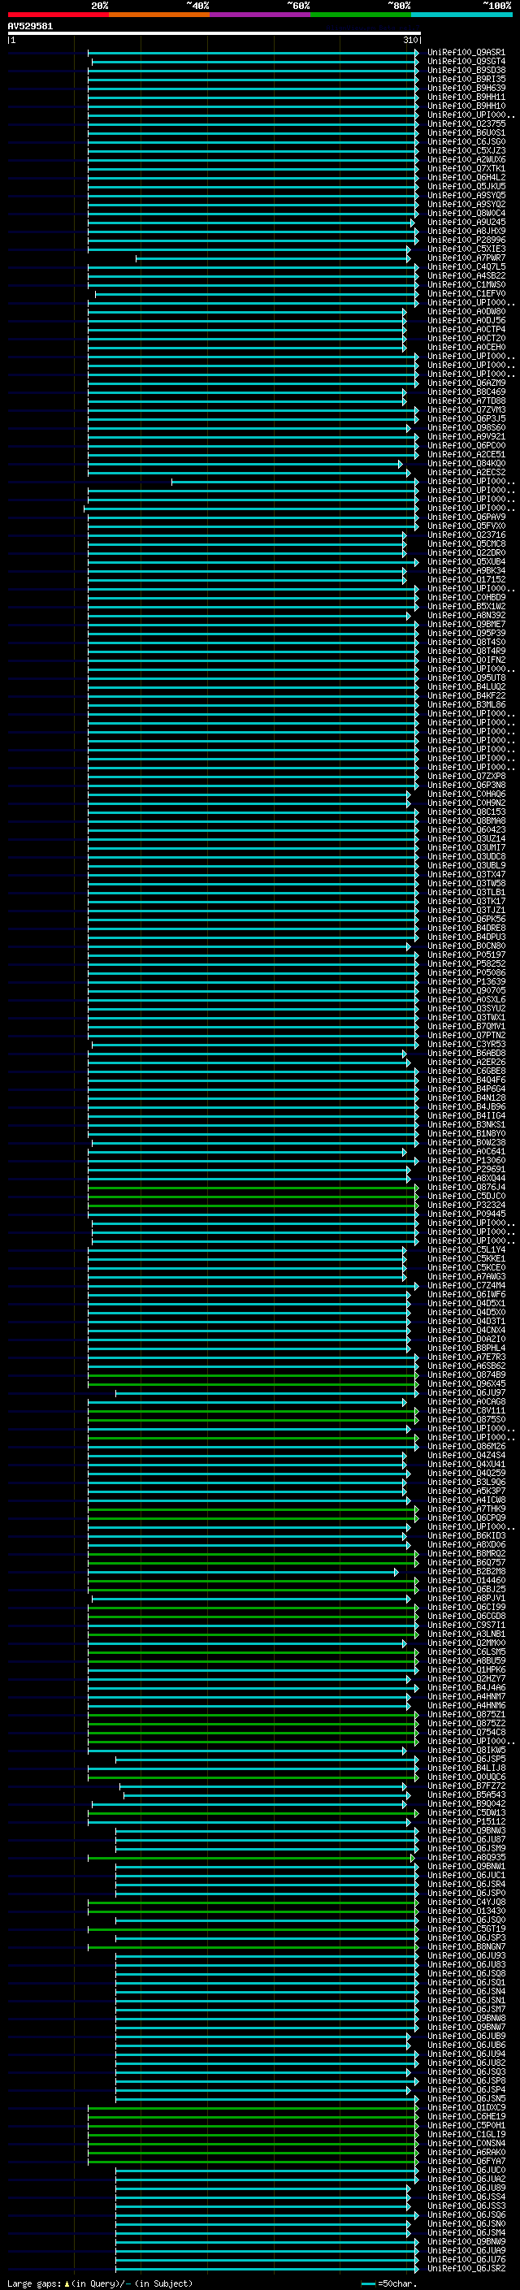This screenshot has height=2290, width=520.
Task: Select the UniRef100_Q5FVX0 label
Action: point(466,526)
